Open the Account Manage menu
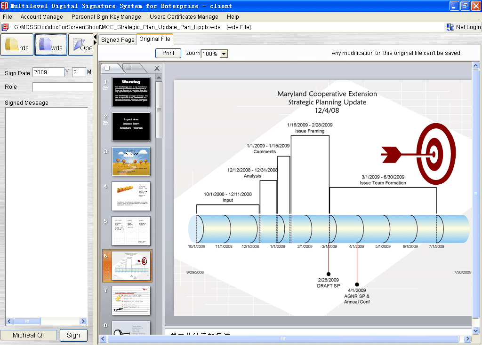Viewport: 482px width, 345px height. point(42,16)
